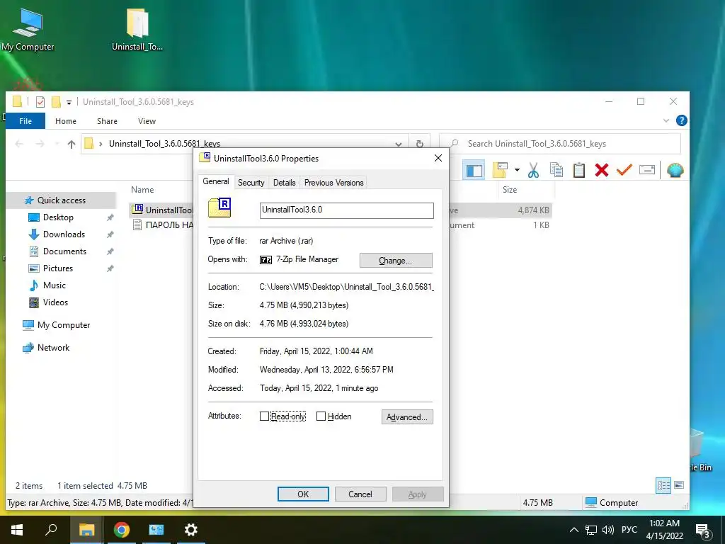Launch Google Chrome from the taskbar
The image size is (725, 544).
click(122, 530)
